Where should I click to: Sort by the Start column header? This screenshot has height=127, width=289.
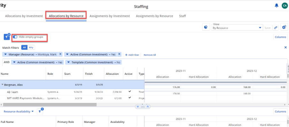coord(67,74)
